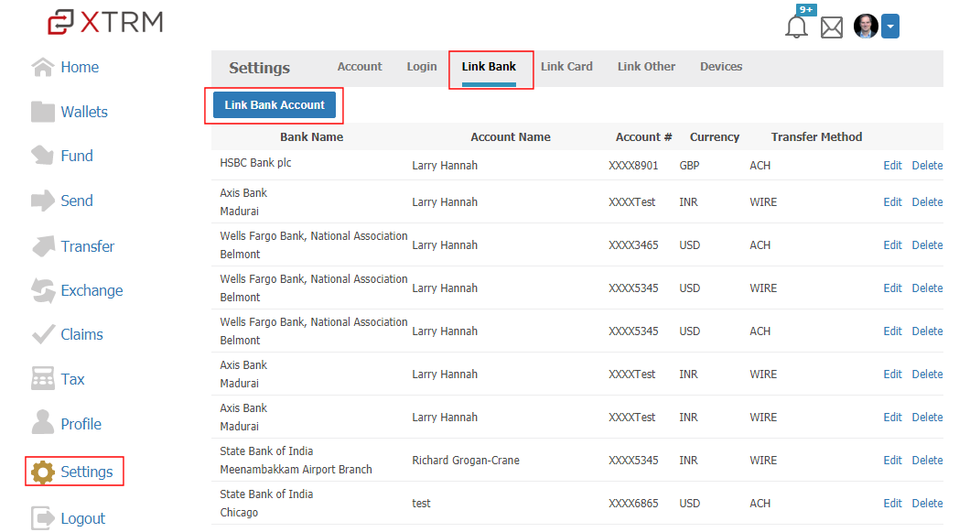Delete the State Bank of India Chicago account

click(927, 504)
